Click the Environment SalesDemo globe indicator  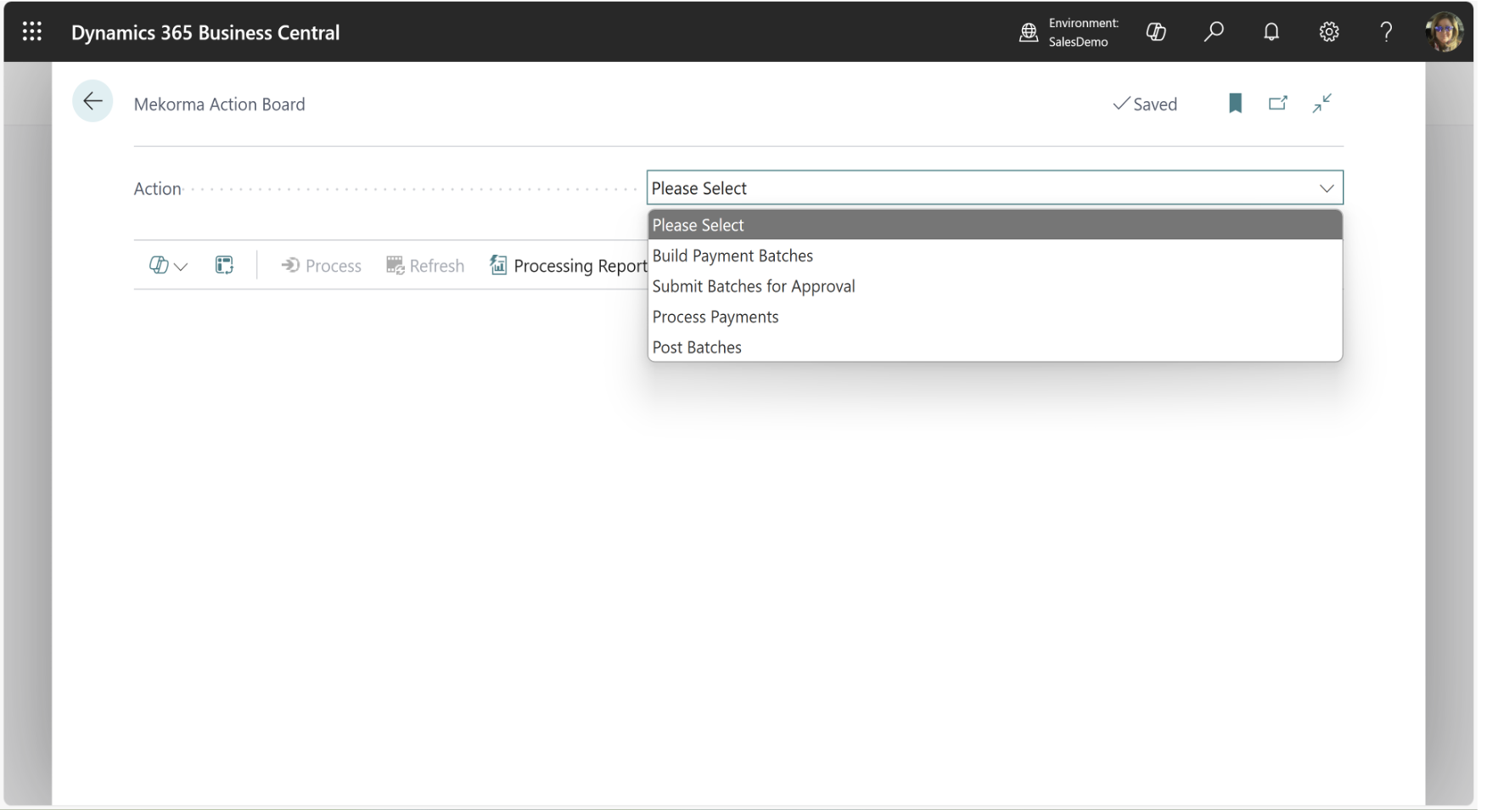(1028, 32)
